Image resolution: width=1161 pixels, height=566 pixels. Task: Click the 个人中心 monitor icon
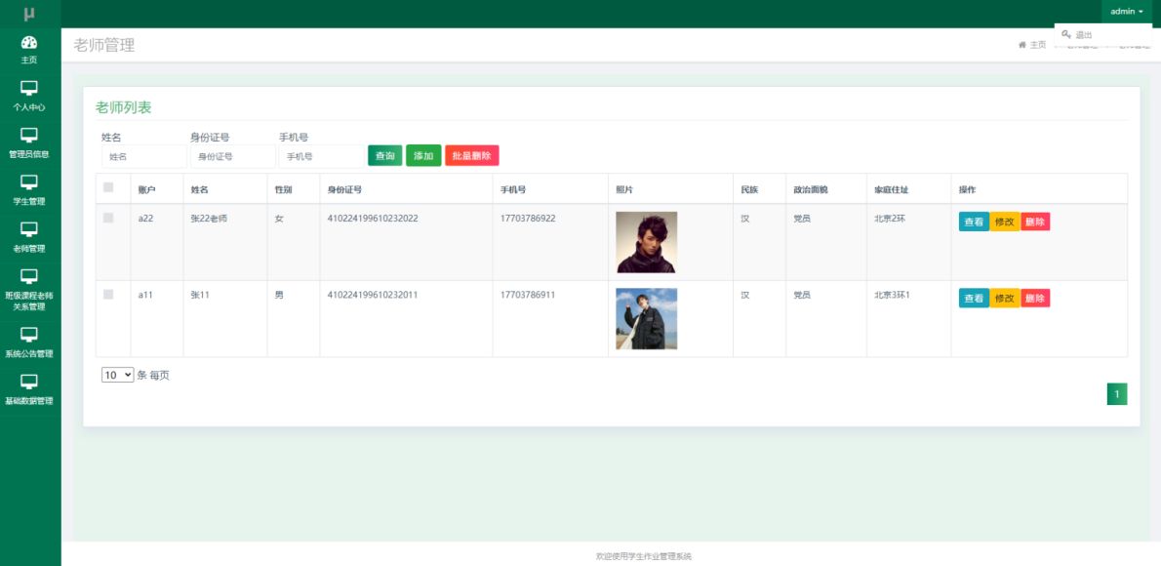29,89
